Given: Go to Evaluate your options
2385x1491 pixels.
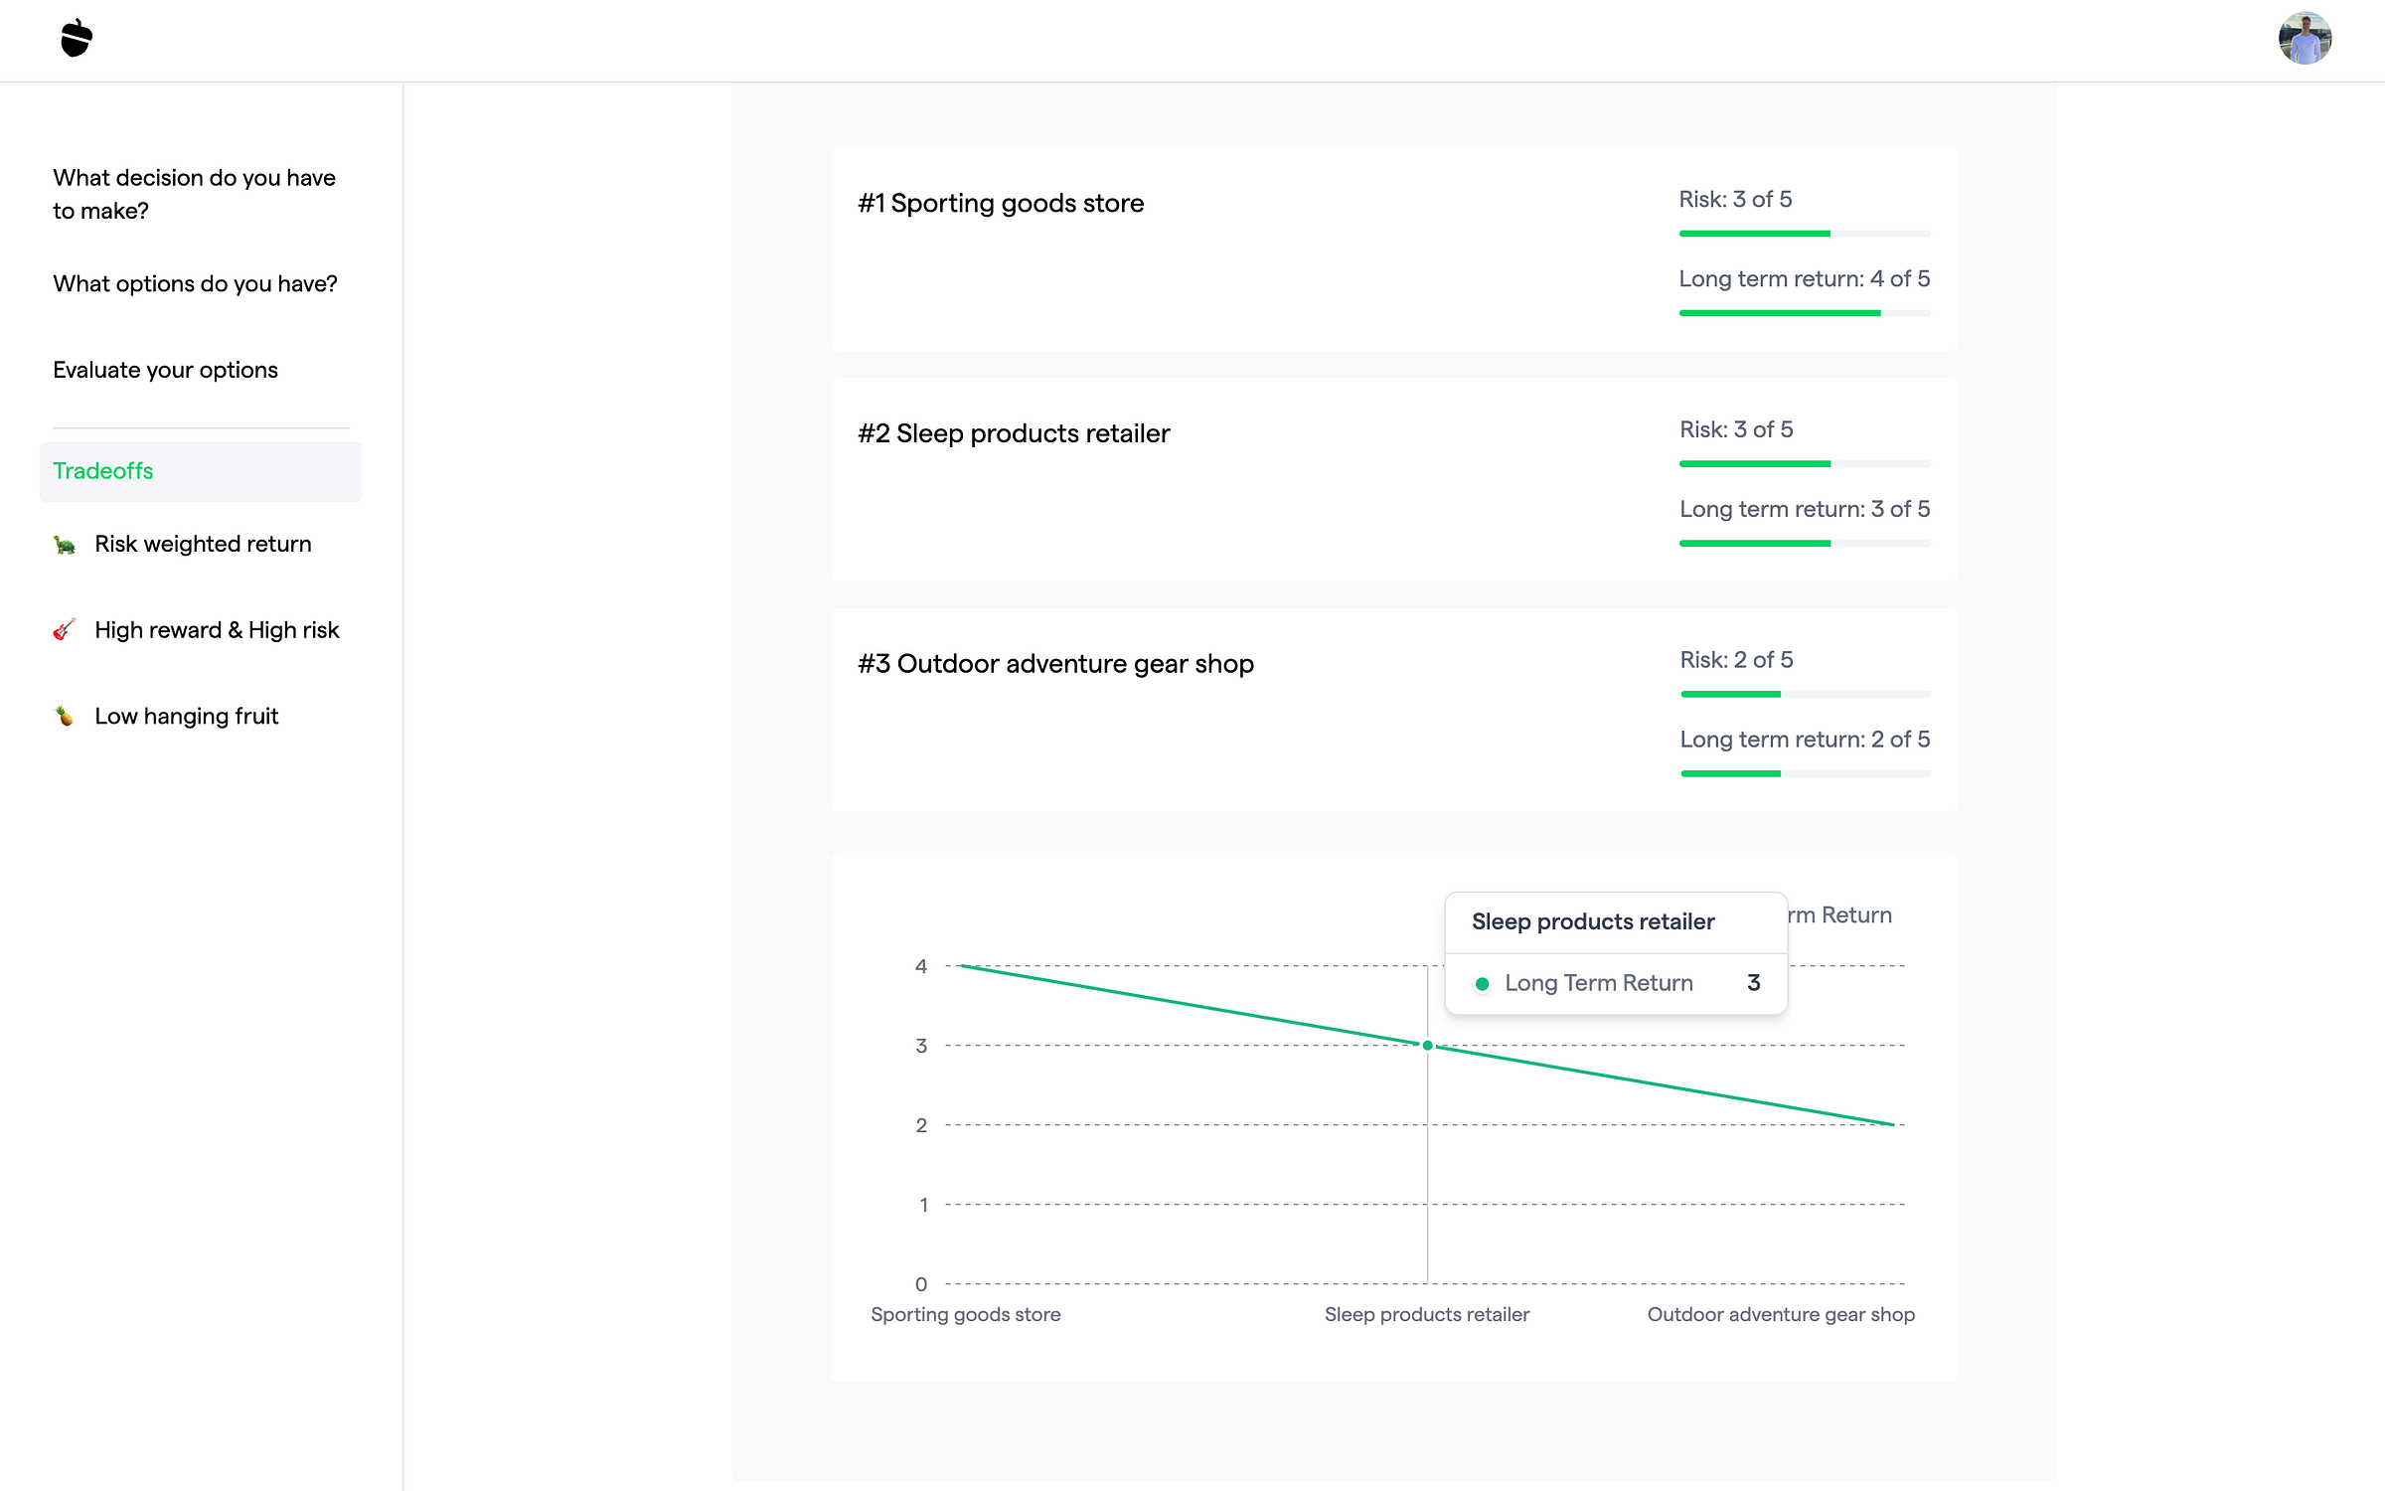Looking at the screenshot, I should (x=165, y=370).
